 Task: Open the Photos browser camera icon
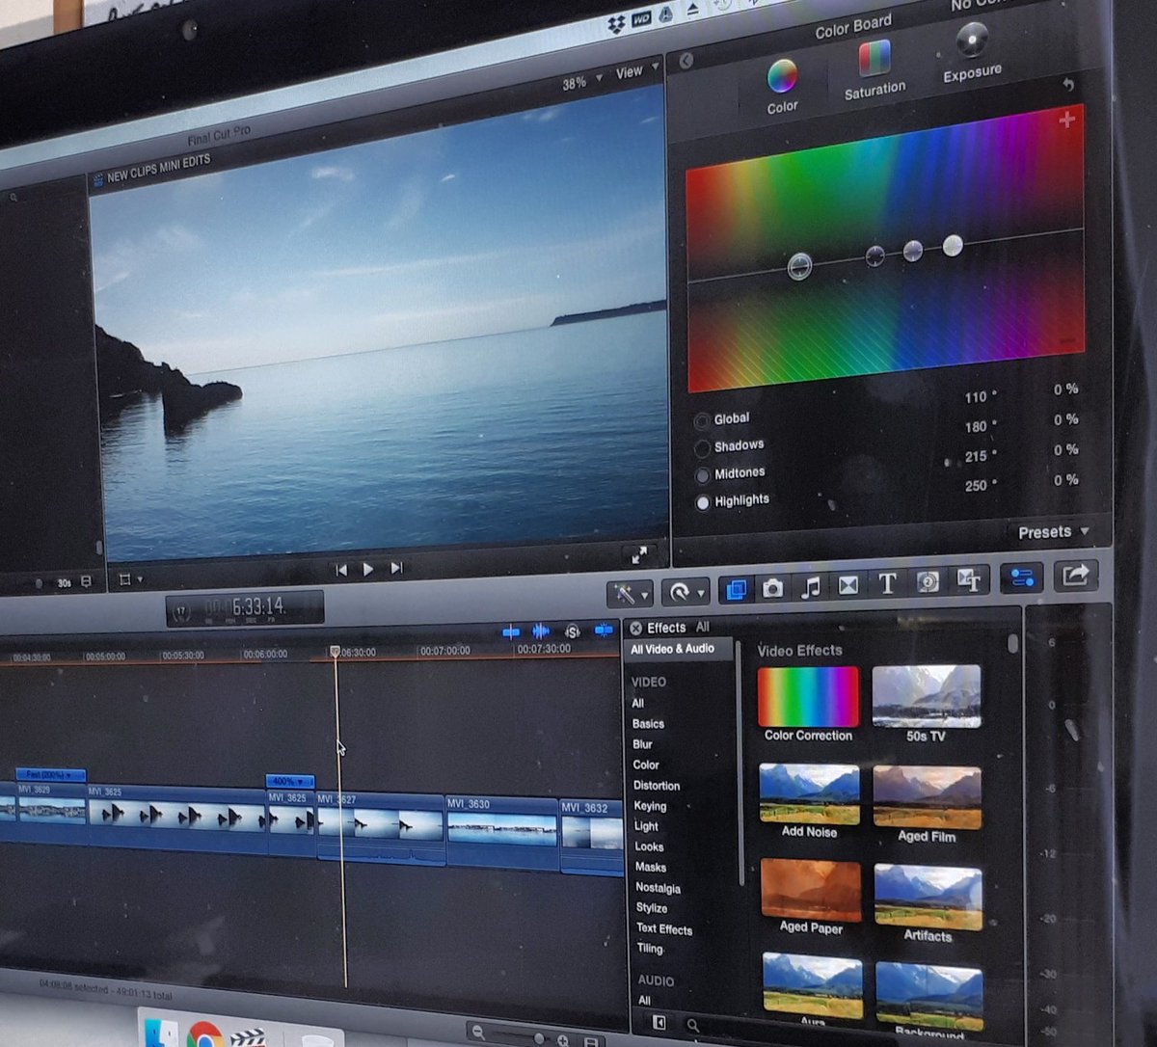coord(772,587)
